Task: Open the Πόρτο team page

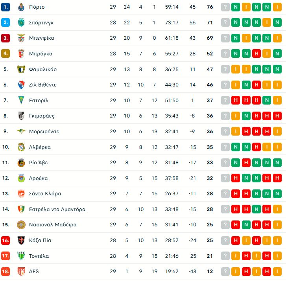Action: point(37,7)
